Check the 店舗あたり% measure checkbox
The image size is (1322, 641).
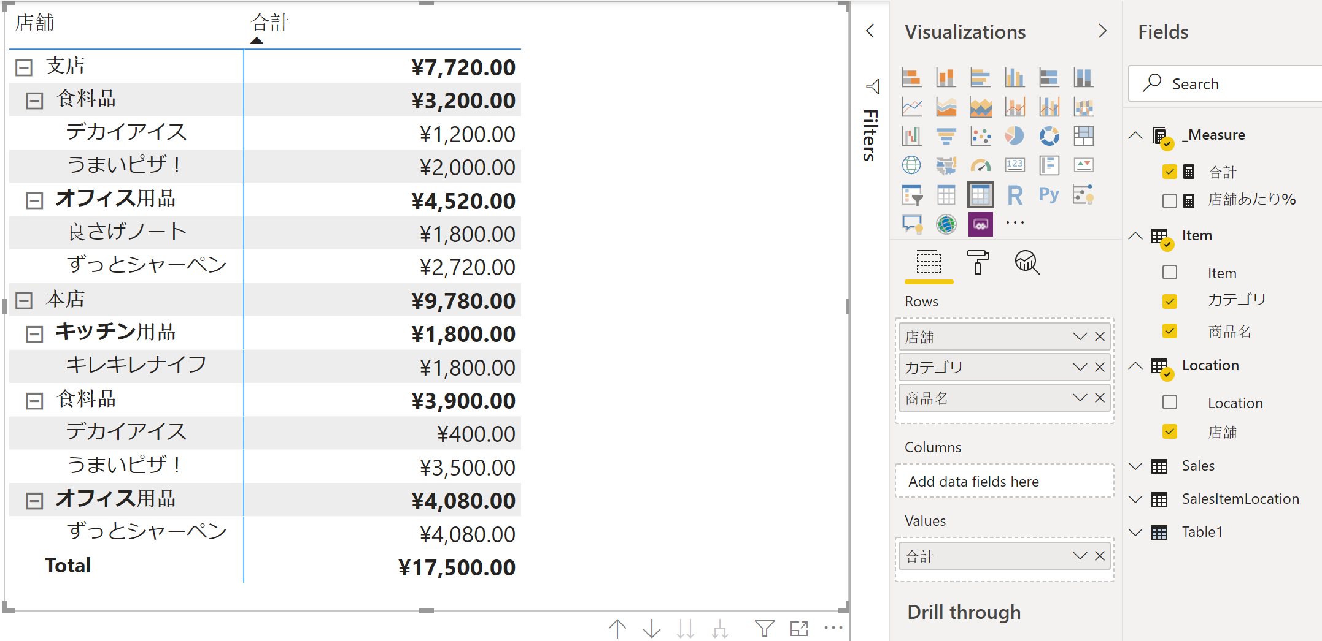click(x=1169, y=200)
